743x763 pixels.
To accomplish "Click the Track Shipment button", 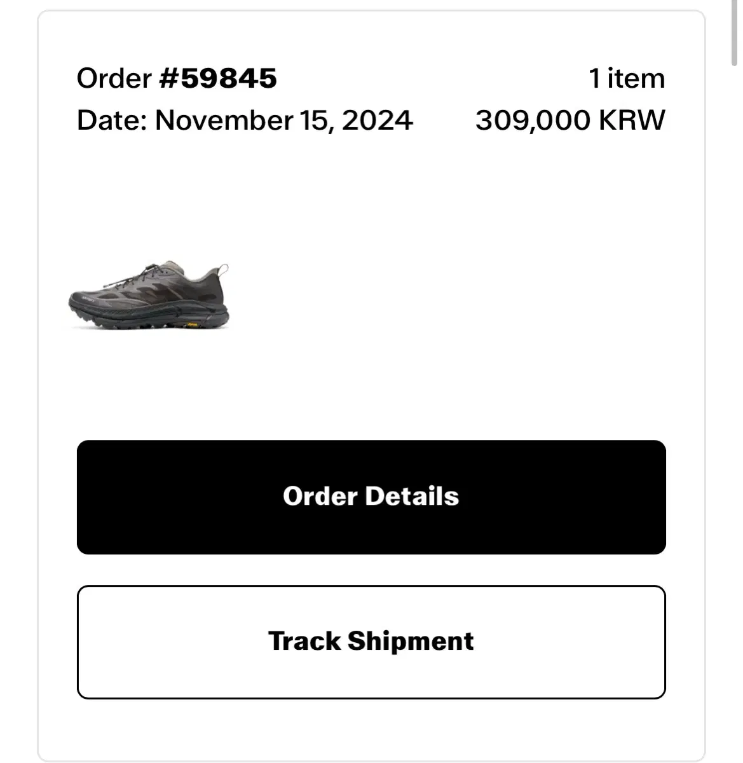I will point(371,642).
